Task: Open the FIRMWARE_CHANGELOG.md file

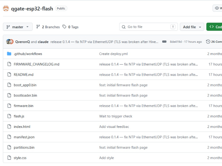Action: pyautogui.click(x=36, y=64)
